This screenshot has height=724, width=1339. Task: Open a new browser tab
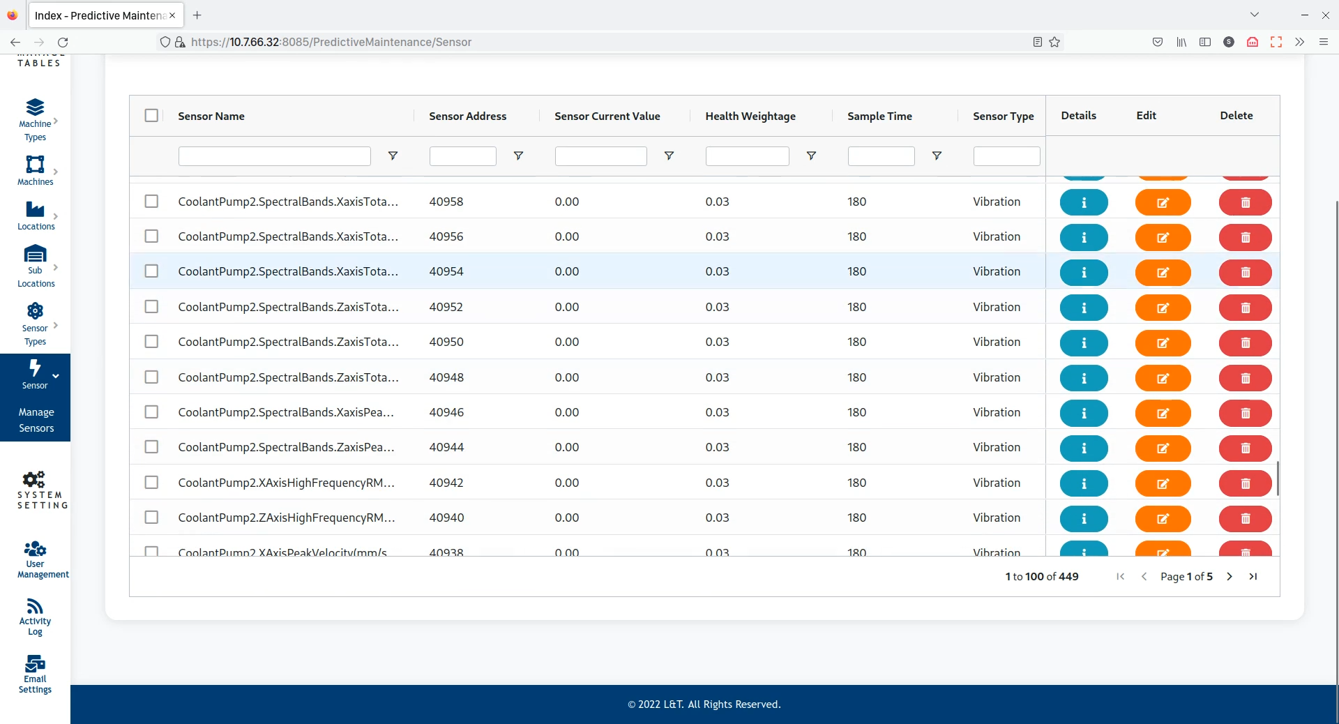point(197,15)
